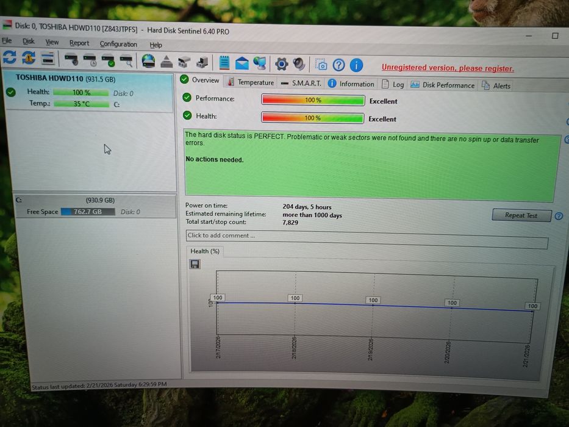Click the speaker sound icon

299,64
